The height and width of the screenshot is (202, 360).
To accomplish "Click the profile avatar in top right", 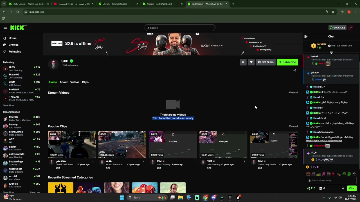I will pyautogui.click(x=350, y=27).
